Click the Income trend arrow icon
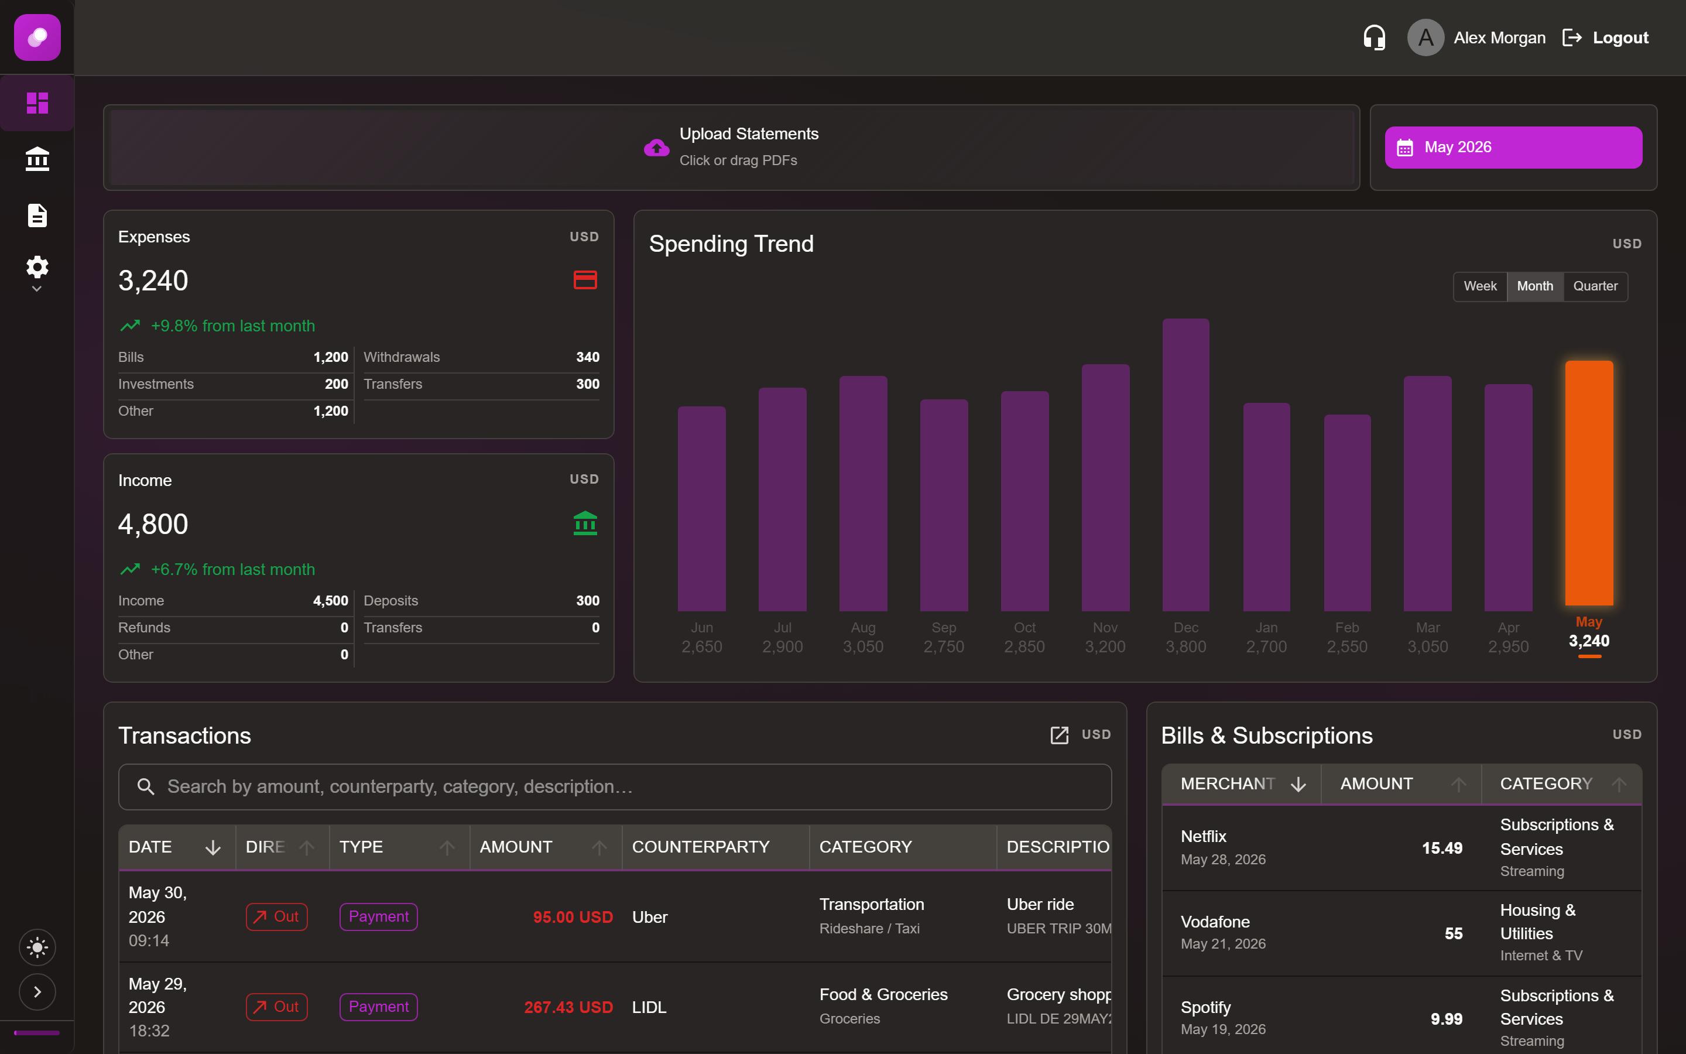 131,570
